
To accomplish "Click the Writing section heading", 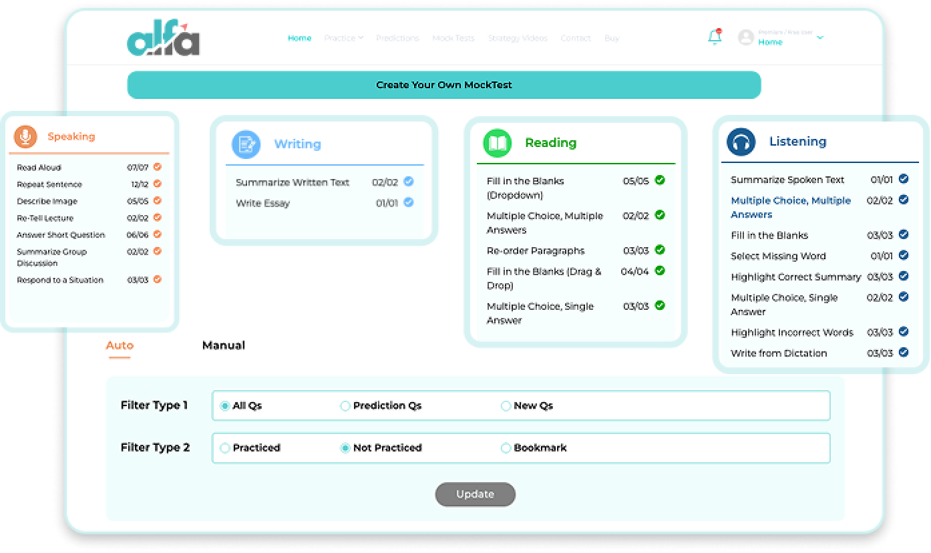I will 297,144.
